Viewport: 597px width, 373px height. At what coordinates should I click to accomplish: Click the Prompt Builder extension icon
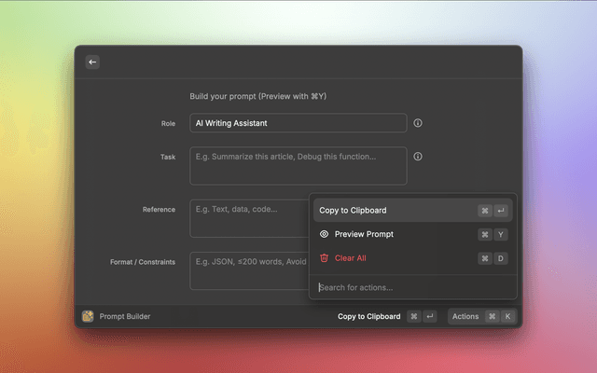[x=88, y=317]
